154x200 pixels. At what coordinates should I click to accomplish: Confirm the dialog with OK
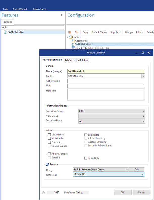pyautogui.click(x=122, y=192)
